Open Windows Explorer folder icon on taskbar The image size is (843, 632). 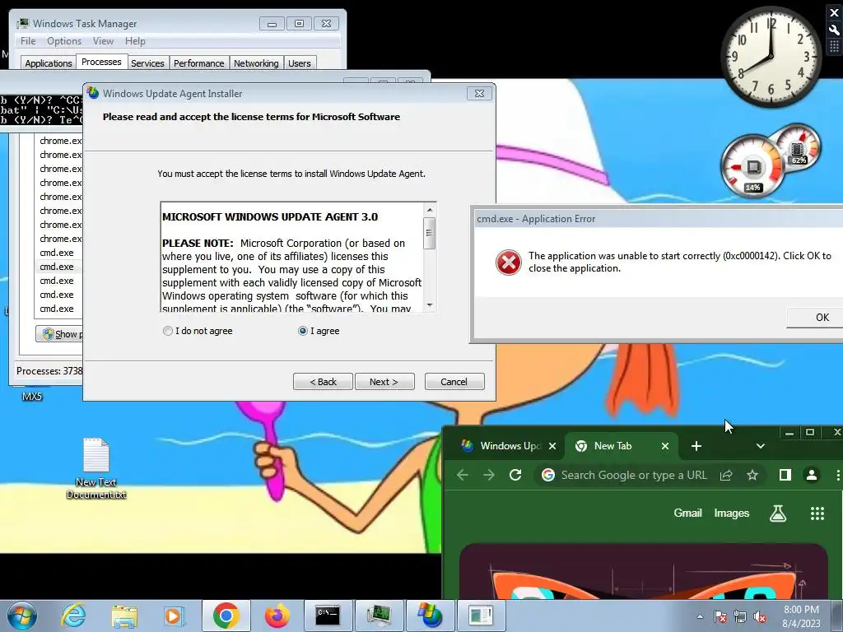coord(124,616)
